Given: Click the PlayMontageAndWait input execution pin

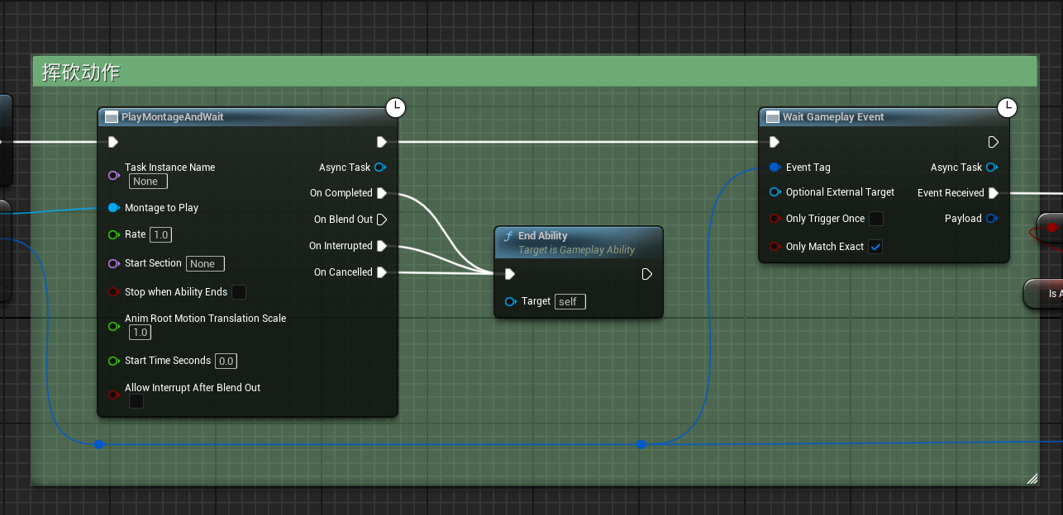Looking at the screenshot, I should pyautogui.click(x=113, y=142).
